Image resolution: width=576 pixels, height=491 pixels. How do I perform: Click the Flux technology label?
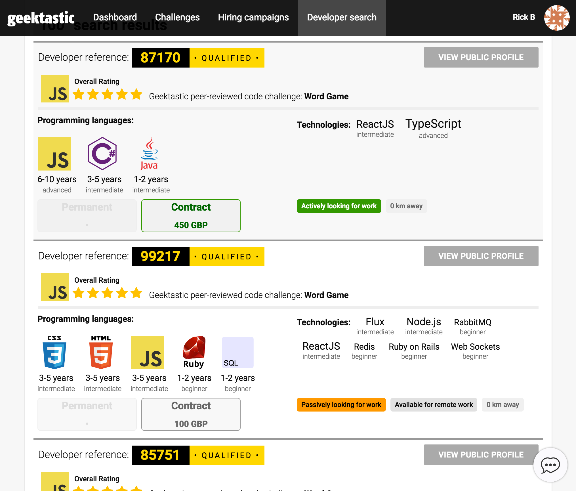pos(375,322)
